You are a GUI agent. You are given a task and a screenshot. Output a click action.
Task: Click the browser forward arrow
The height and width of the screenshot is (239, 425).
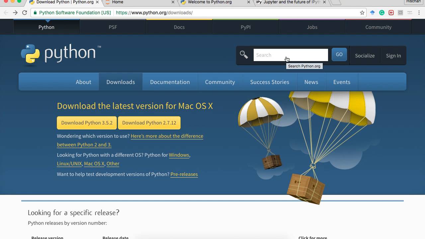15,13
